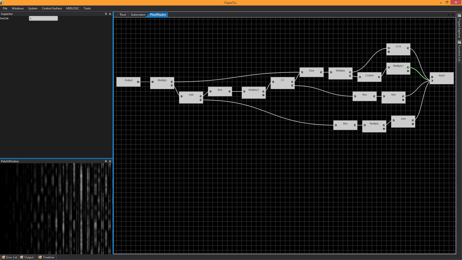
Task: Click the XYS node's lower left pin
Action: point(389,52)
